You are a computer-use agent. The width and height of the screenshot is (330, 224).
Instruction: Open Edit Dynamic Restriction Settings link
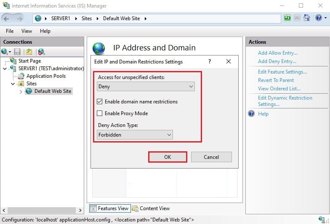pyautogui.click(x=285, y=101)
